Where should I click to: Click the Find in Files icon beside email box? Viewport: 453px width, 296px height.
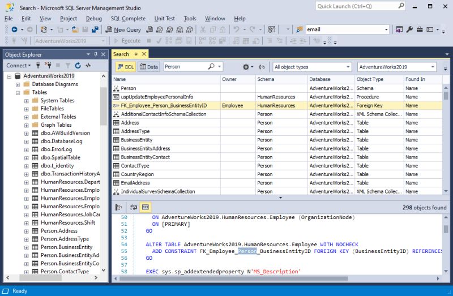coord(300,29)
